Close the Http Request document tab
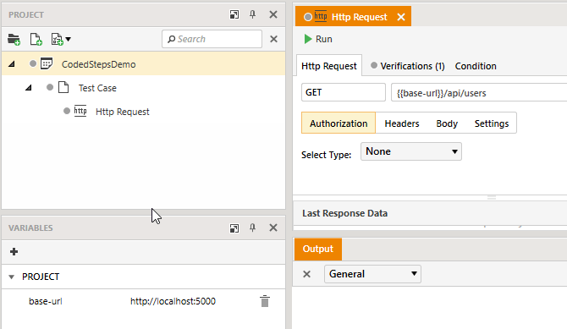567x329 pixels. [401, 17]
